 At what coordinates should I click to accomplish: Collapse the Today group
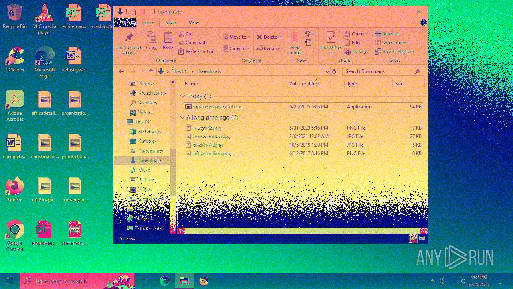point(182,96)
